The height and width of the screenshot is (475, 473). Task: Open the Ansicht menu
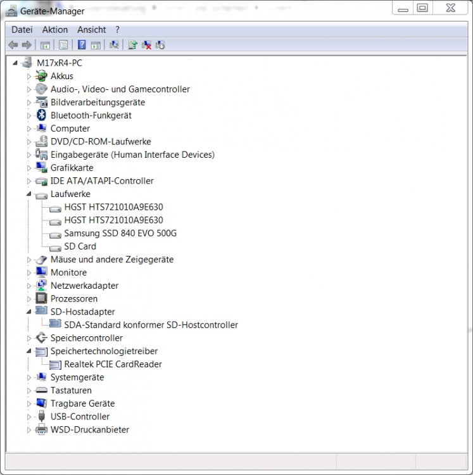pyautogui.click(x=92, y=30)
